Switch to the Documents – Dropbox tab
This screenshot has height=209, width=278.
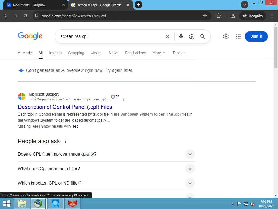click(x=36, y=5)
